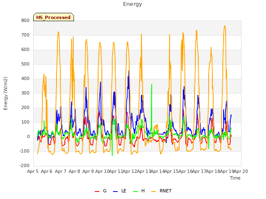Click the Apr 19 x-axis tick label
The width and height of the screenshot is (266, 199).
click(x=227, y=171)
